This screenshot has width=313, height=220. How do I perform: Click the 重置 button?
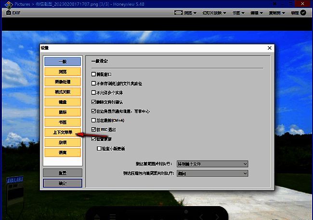(x=63, y=173)
